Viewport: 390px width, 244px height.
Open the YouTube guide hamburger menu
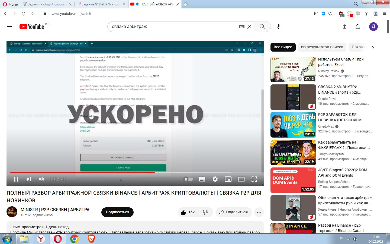[x=10, y=27]
